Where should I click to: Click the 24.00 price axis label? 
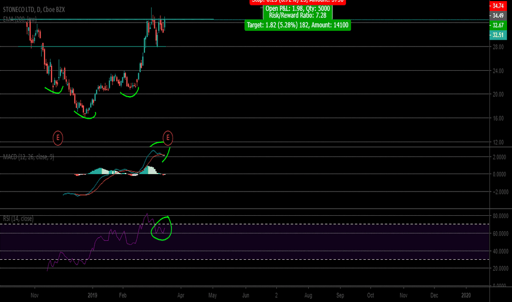(498, 71)
